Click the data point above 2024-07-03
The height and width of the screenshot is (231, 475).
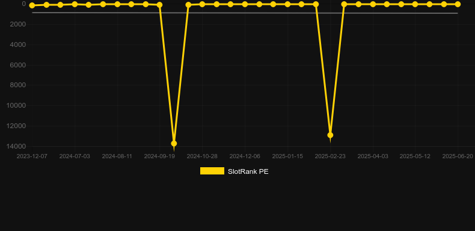75,4
